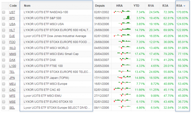Image resolution: width=191 pixels, height=113 pixels.
Task: Follow the MEU code link
Action: pyautogui.click(x=13, y=84)
